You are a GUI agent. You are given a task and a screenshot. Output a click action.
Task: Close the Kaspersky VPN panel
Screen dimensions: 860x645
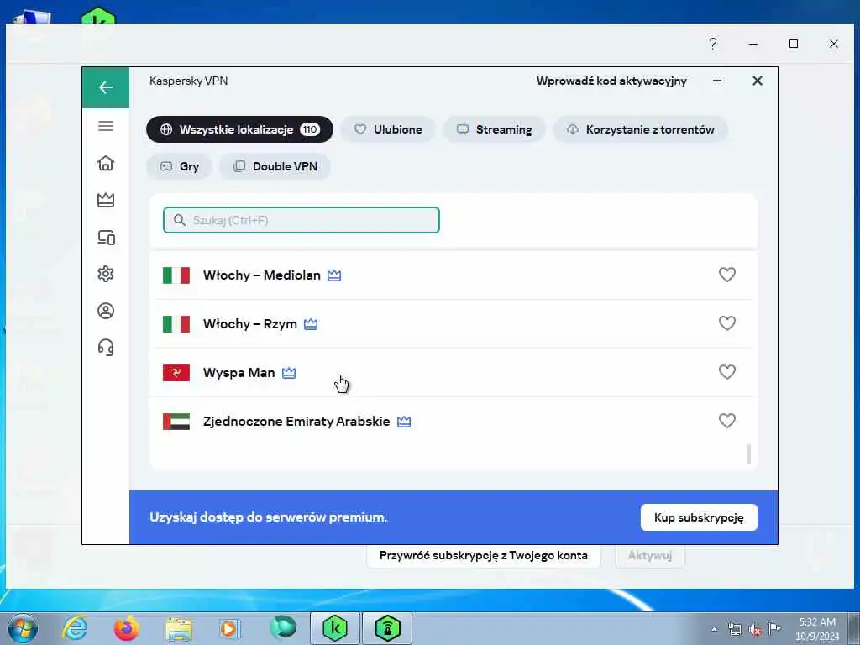758,81
